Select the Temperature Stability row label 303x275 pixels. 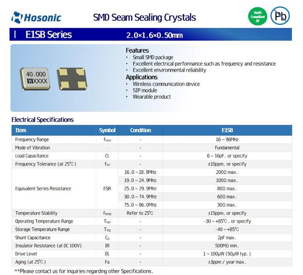(36, 213)
